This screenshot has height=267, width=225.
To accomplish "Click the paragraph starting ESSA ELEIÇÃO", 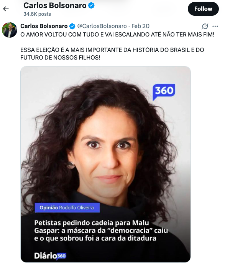I will (112, 54).
